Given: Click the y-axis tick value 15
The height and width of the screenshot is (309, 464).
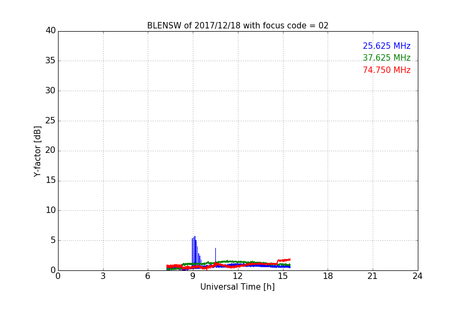Looking at the screenshot, I should pyautogui.click(x=50, y=180).
